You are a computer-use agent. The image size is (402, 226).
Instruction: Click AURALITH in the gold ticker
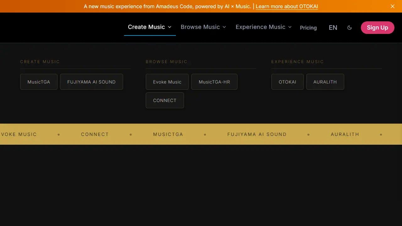345,134
